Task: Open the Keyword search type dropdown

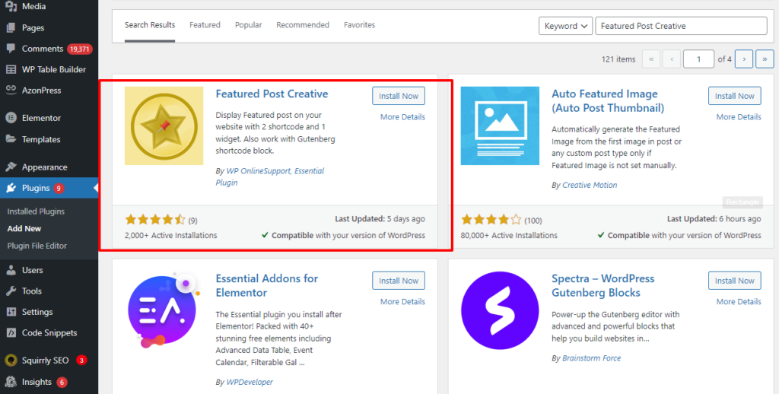Action: [x=566, y=26]
